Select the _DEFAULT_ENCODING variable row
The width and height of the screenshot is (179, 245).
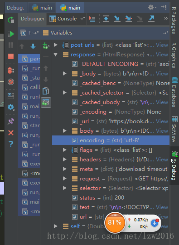(x=111, y=64)
